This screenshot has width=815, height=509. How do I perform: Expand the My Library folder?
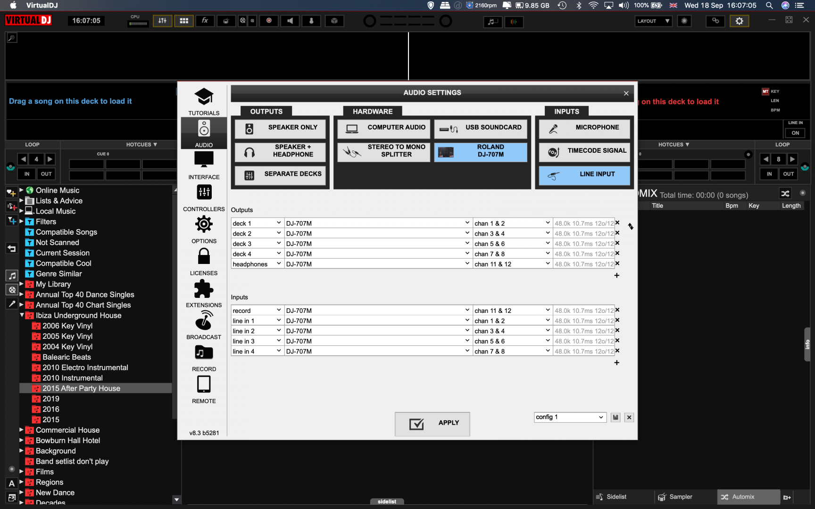(21, 284)
